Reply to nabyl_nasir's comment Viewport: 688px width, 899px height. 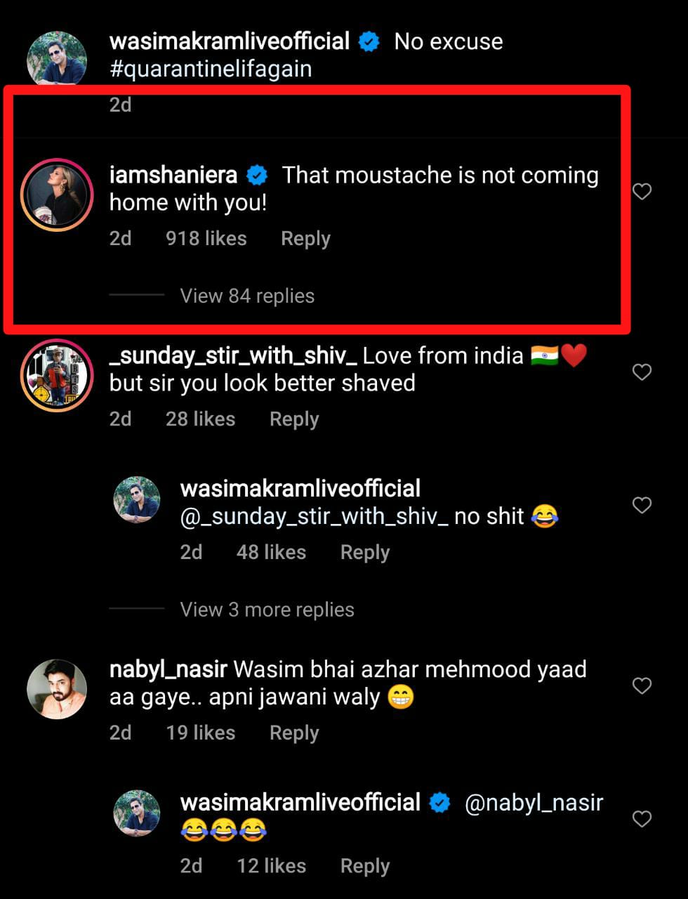294,733
